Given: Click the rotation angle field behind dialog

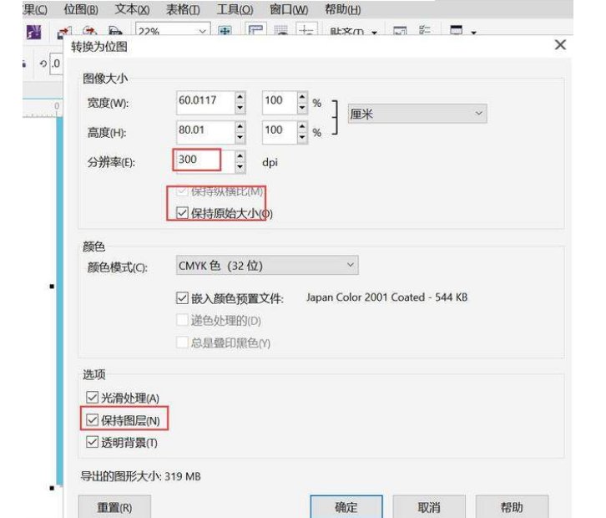Looking at the screenshot, I should pyautogui.click(x=57, y=63).
